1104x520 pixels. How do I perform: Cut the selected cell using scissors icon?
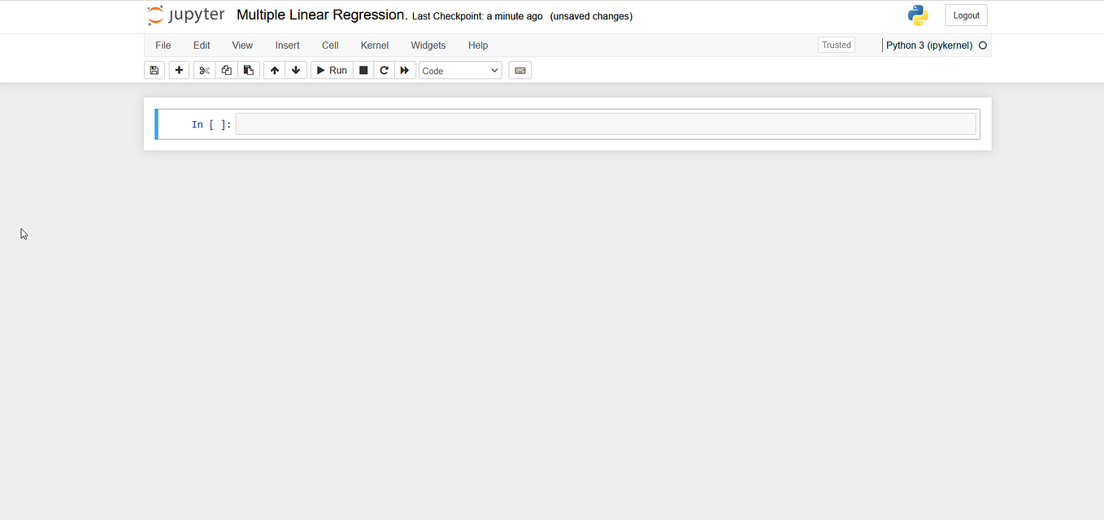(x=203, y=70)
